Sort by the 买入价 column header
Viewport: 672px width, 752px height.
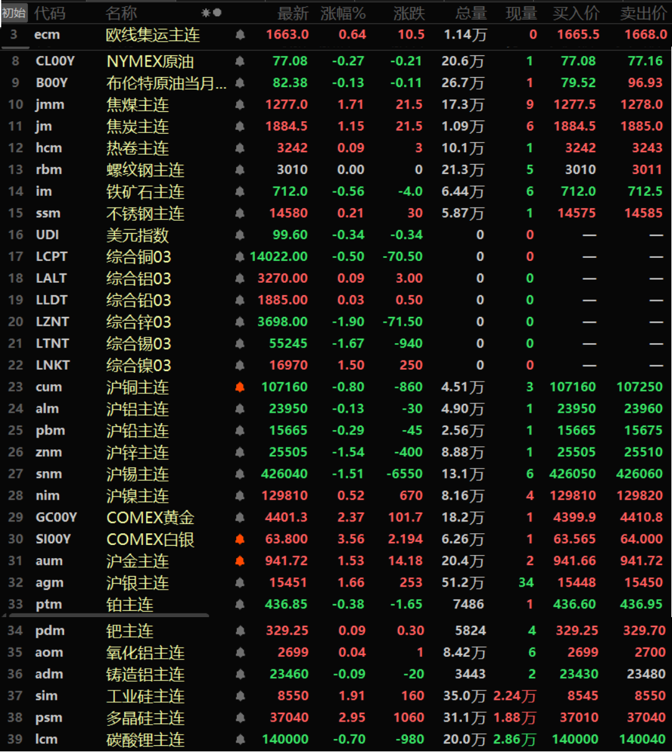pyautogui.click(x=576, y=13)
